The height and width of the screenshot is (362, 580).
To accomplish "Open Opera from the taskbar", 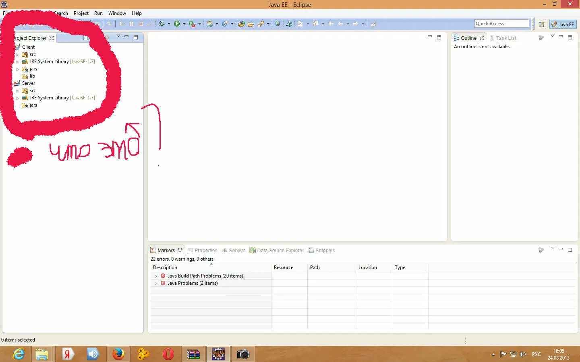I will tap(168, 354).
